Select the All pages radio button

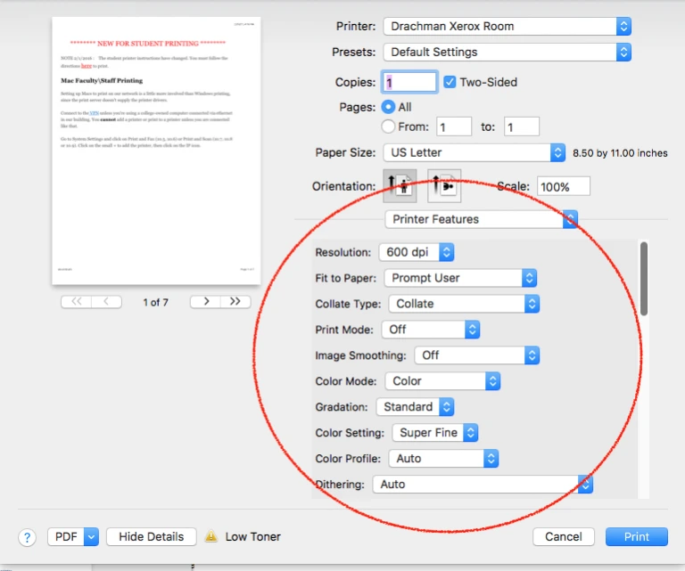pos(388,107)
